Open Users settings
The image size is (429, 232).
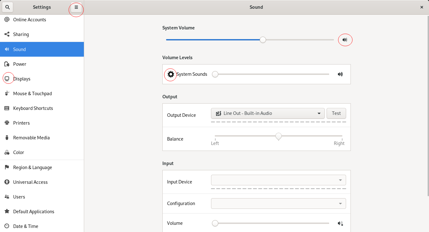coord(42,197)
